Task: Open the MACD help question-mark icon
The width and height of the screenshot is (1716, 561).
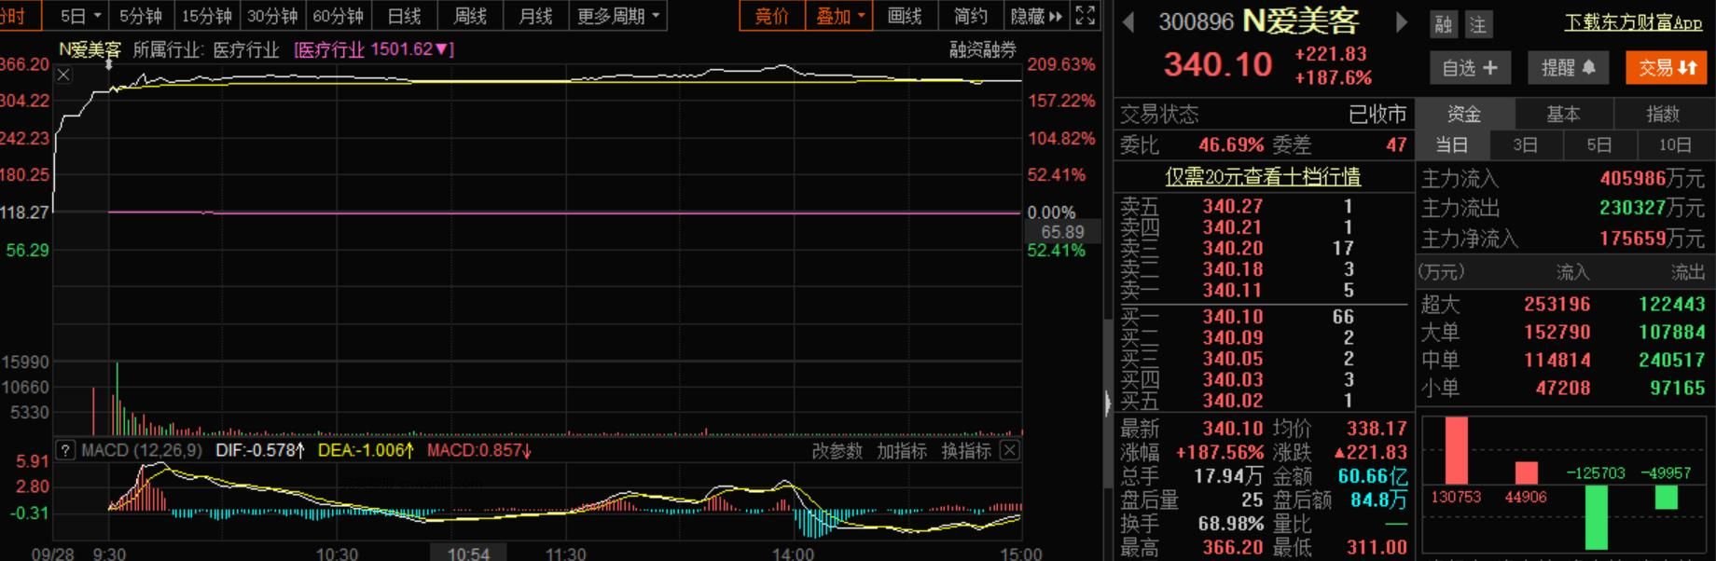Action: (65, 450)
